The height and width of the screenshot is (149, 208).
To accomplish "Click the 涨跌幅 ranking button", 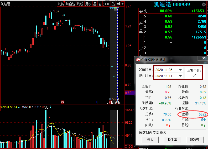I will click(x=195, y=140).
